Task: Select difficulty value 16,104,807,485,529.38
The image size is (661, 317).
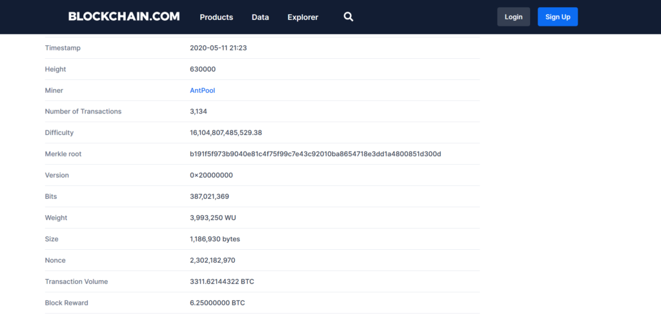Action: tap(226, 133)
